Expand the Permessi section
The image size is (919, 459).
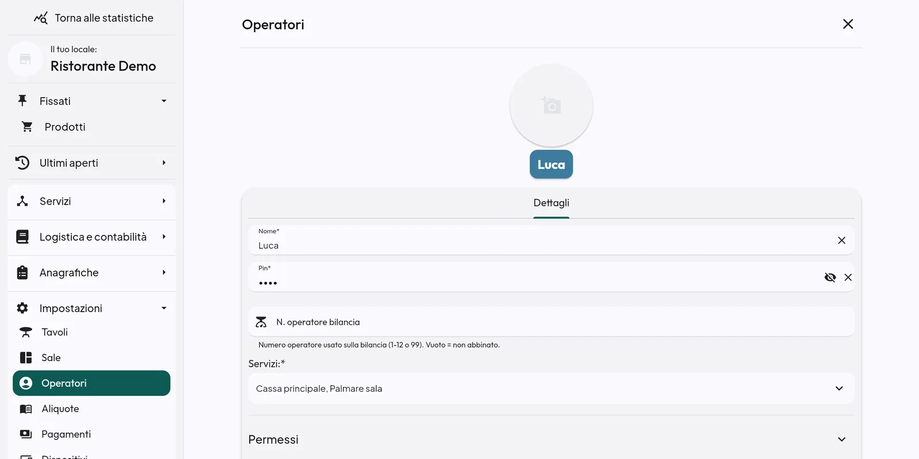(551, 439)
